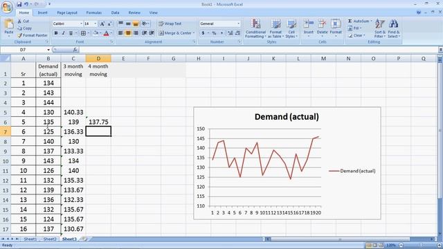Switch to the Insert ribbon tab

[x=43, y=12]
